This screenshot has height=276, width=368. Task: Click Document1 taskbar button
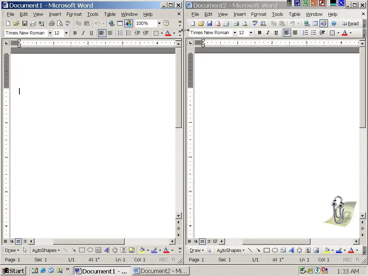click(x=102, y=271)
